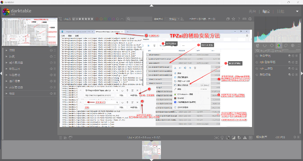Click the filmstrip thumbnail at bottom
Image resolution: width=303 pixels, height=161 pixels.
pos(151,150)
